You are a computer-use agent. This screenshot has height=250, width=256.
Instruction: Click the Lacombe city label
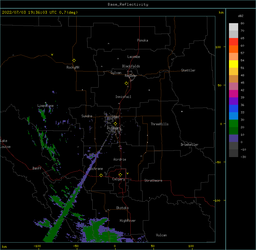click(x=134, y=57)
